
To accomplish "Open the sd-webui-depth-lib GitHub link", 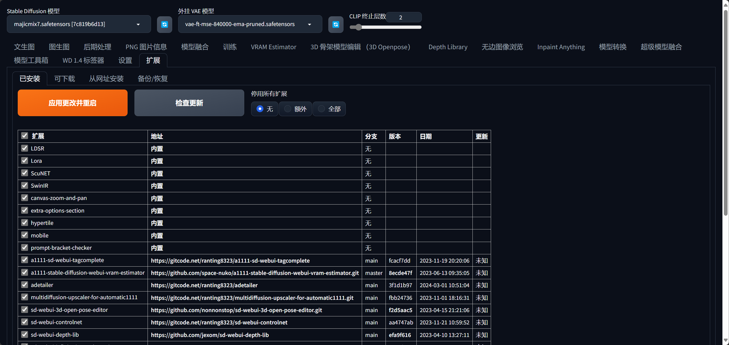I will tap(210, 335).
